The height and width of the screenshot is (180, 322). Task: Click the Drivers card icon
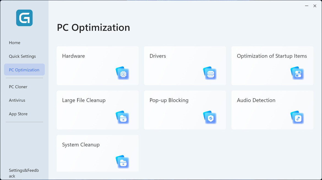tap(210, 74)
